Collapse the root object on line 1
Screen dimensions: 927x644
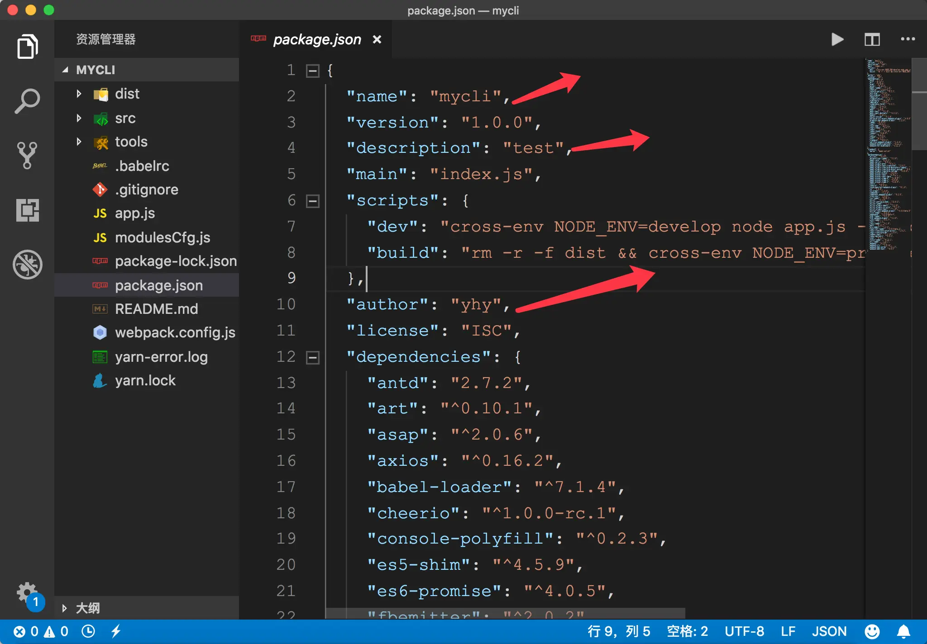(x=313, y=71)
